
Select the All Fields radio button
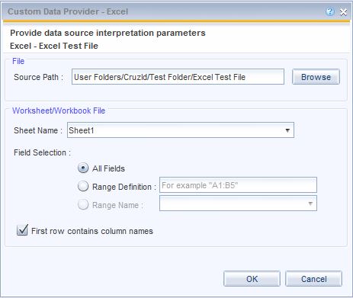(83, 168)
